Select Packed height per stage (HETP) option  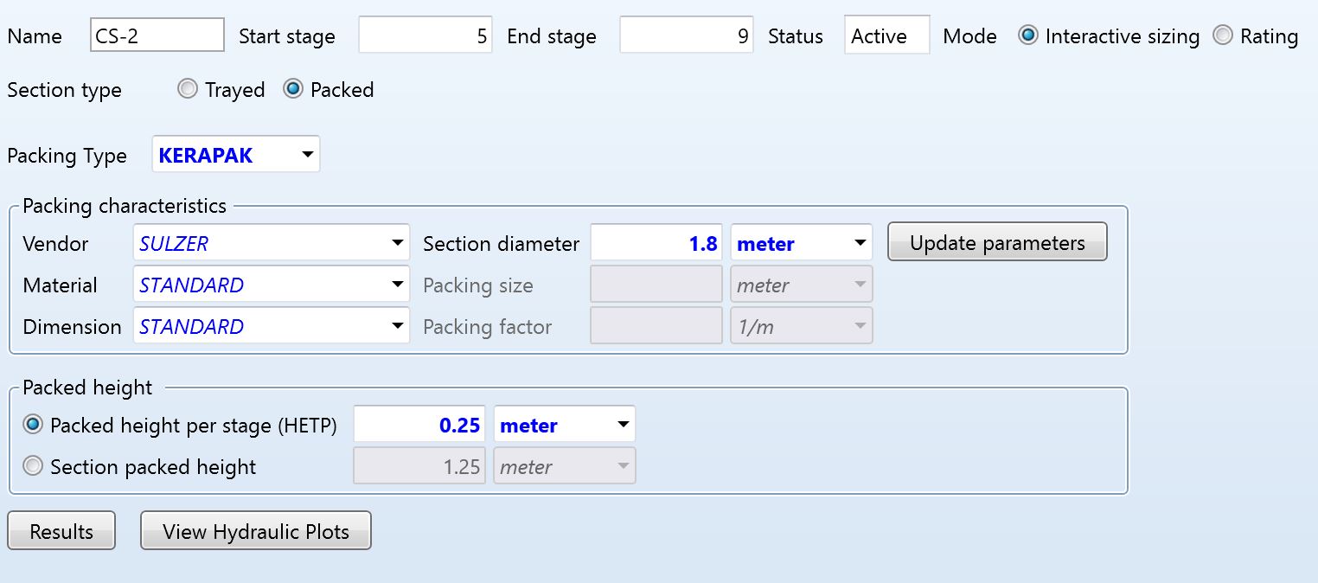tap(34, 425)
